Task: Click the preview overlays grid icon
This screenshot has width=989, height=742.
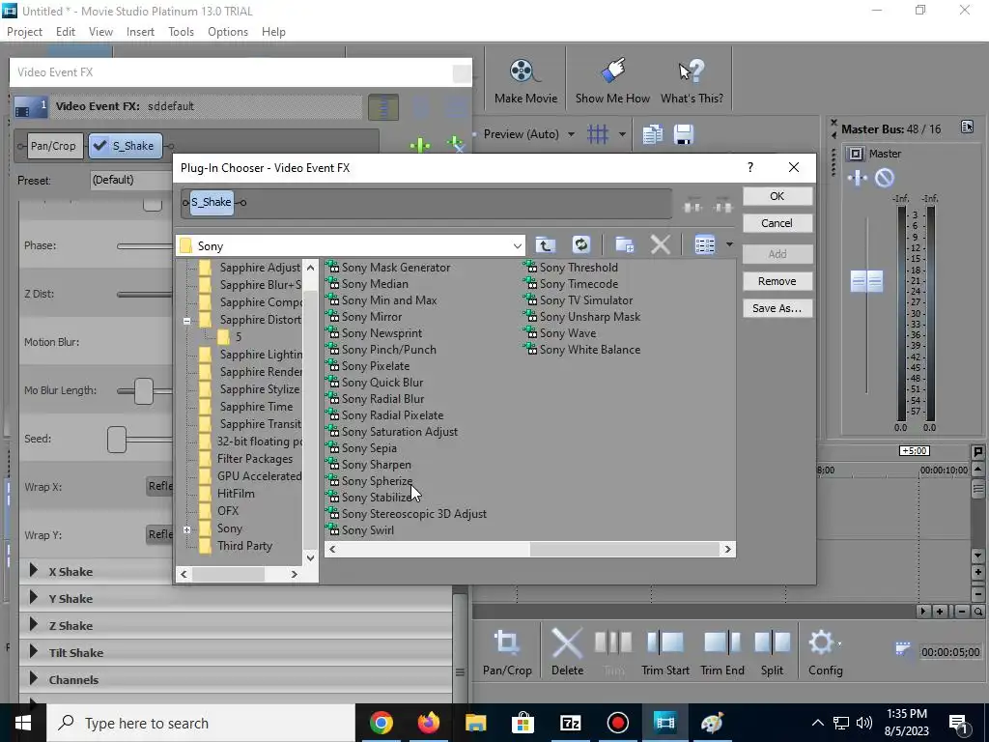Action: [x=597, y=133]
